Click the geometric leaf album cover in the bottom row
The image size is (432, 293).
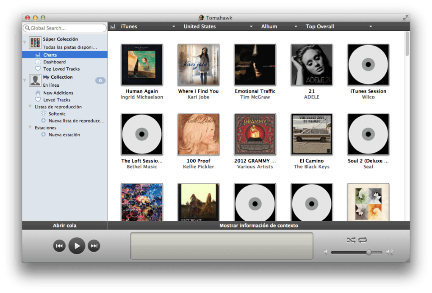[x=368, y=202]
